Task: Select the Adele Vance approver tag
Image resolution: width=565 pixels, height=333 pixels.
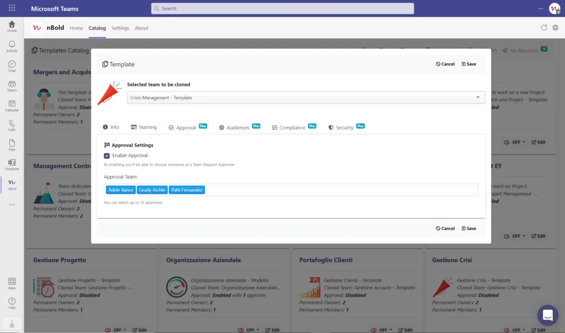Action: (x=121, y=190)
